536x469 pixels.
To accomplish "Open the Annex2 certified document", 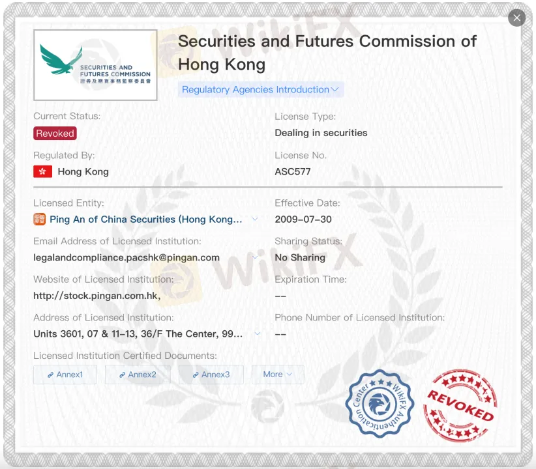I will (138, 375).
